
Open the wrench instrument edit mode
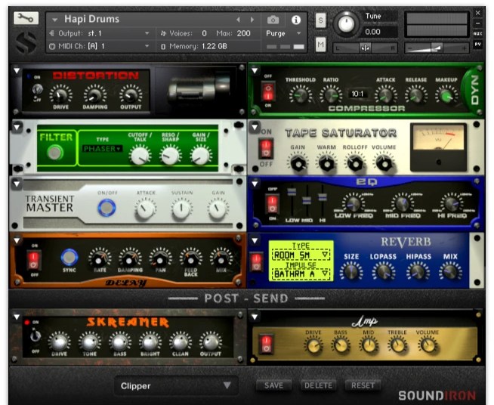(x=26, y=18)
